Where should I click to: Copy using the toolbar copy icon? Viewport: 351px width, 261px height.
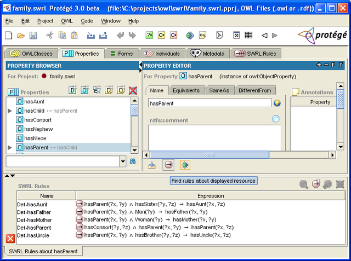62,35
